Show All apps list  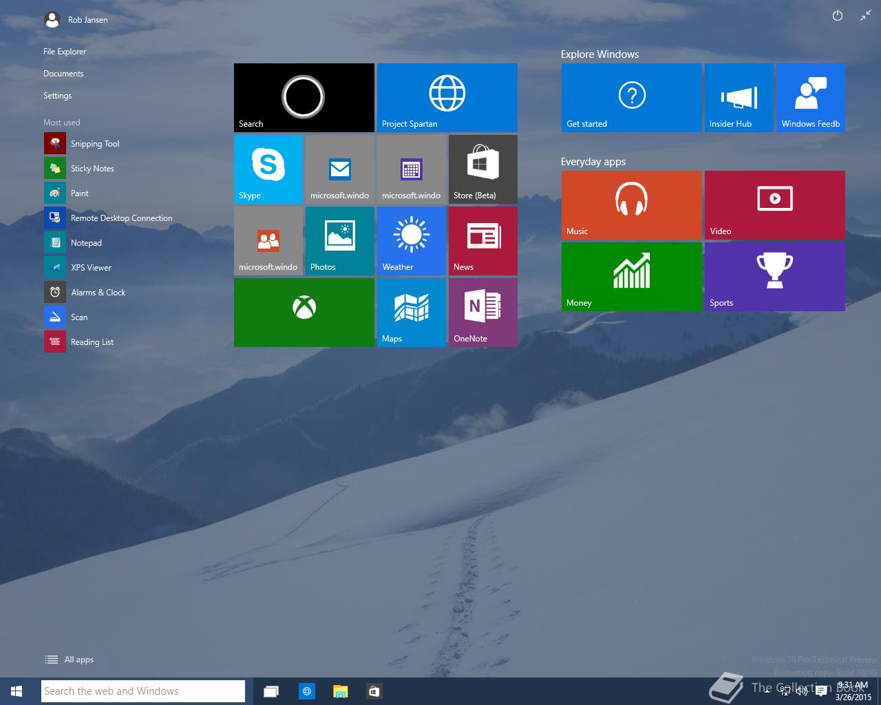(69, 660)
